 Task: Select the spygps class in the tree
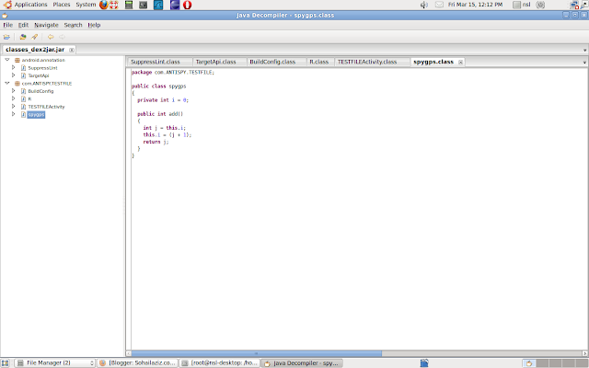36,114
